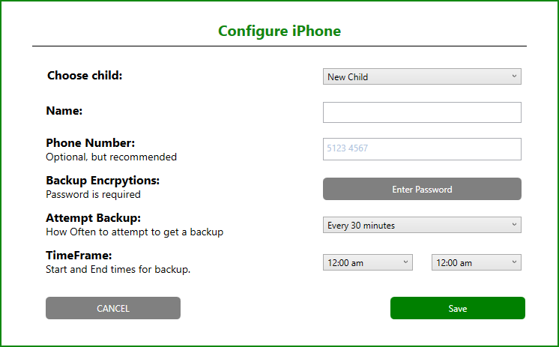Open the Every 30 minutes dropdown
This screenshot has width=559, height=347.
click(x=422, y=225)
